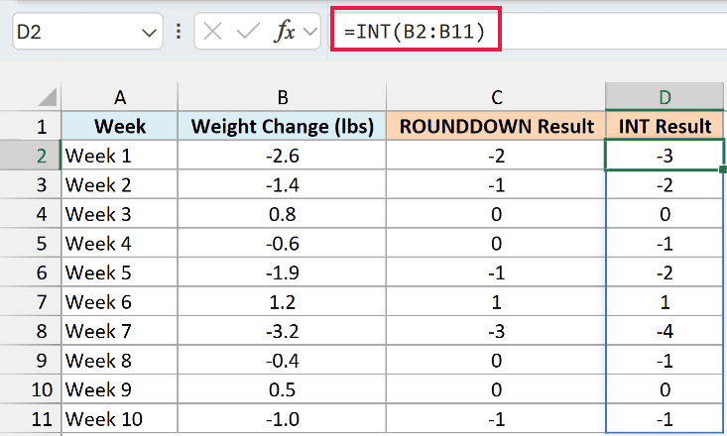Image resolution: width=727 pixels, height=436 pixels.
Task: Select row 8 header
Action: [x=31, y=331]
